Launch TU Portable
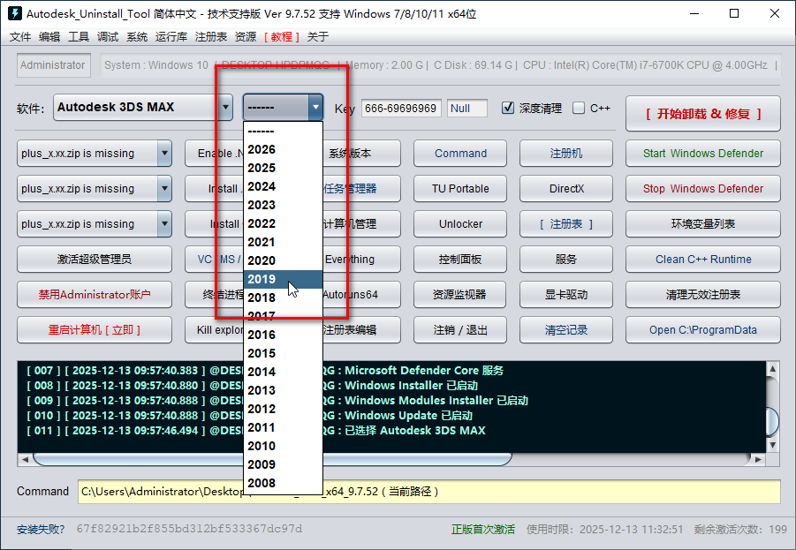The width and height of the screenshot is (796, 550). (460, 189)
